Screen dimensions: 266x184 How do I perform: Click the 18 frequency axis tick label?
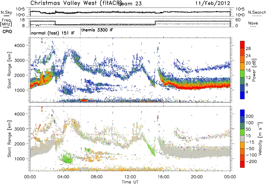pyautogui.click(x=22, y=20)
